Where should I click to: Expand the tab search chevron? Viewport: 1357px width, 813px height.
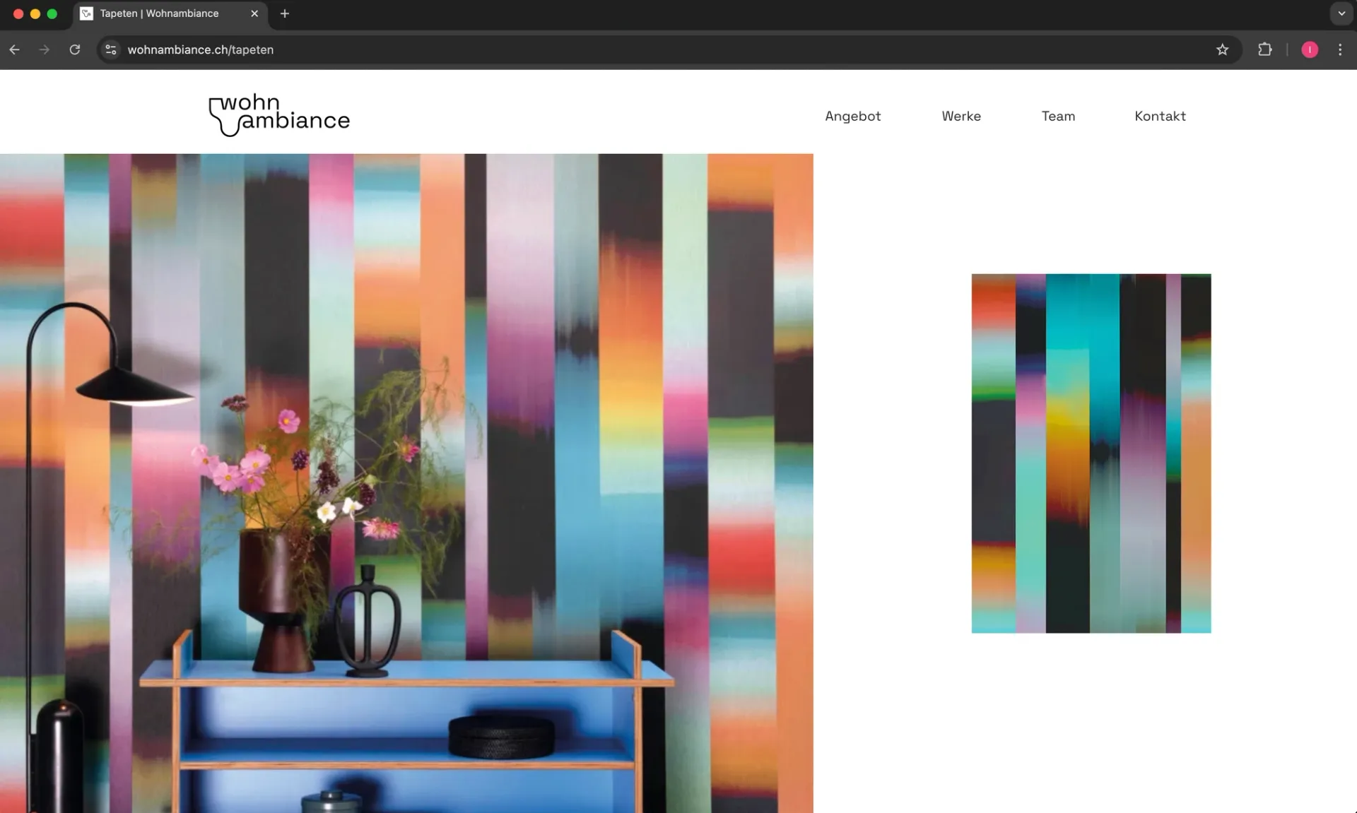pyautogui.click(x=1341, y=13)
